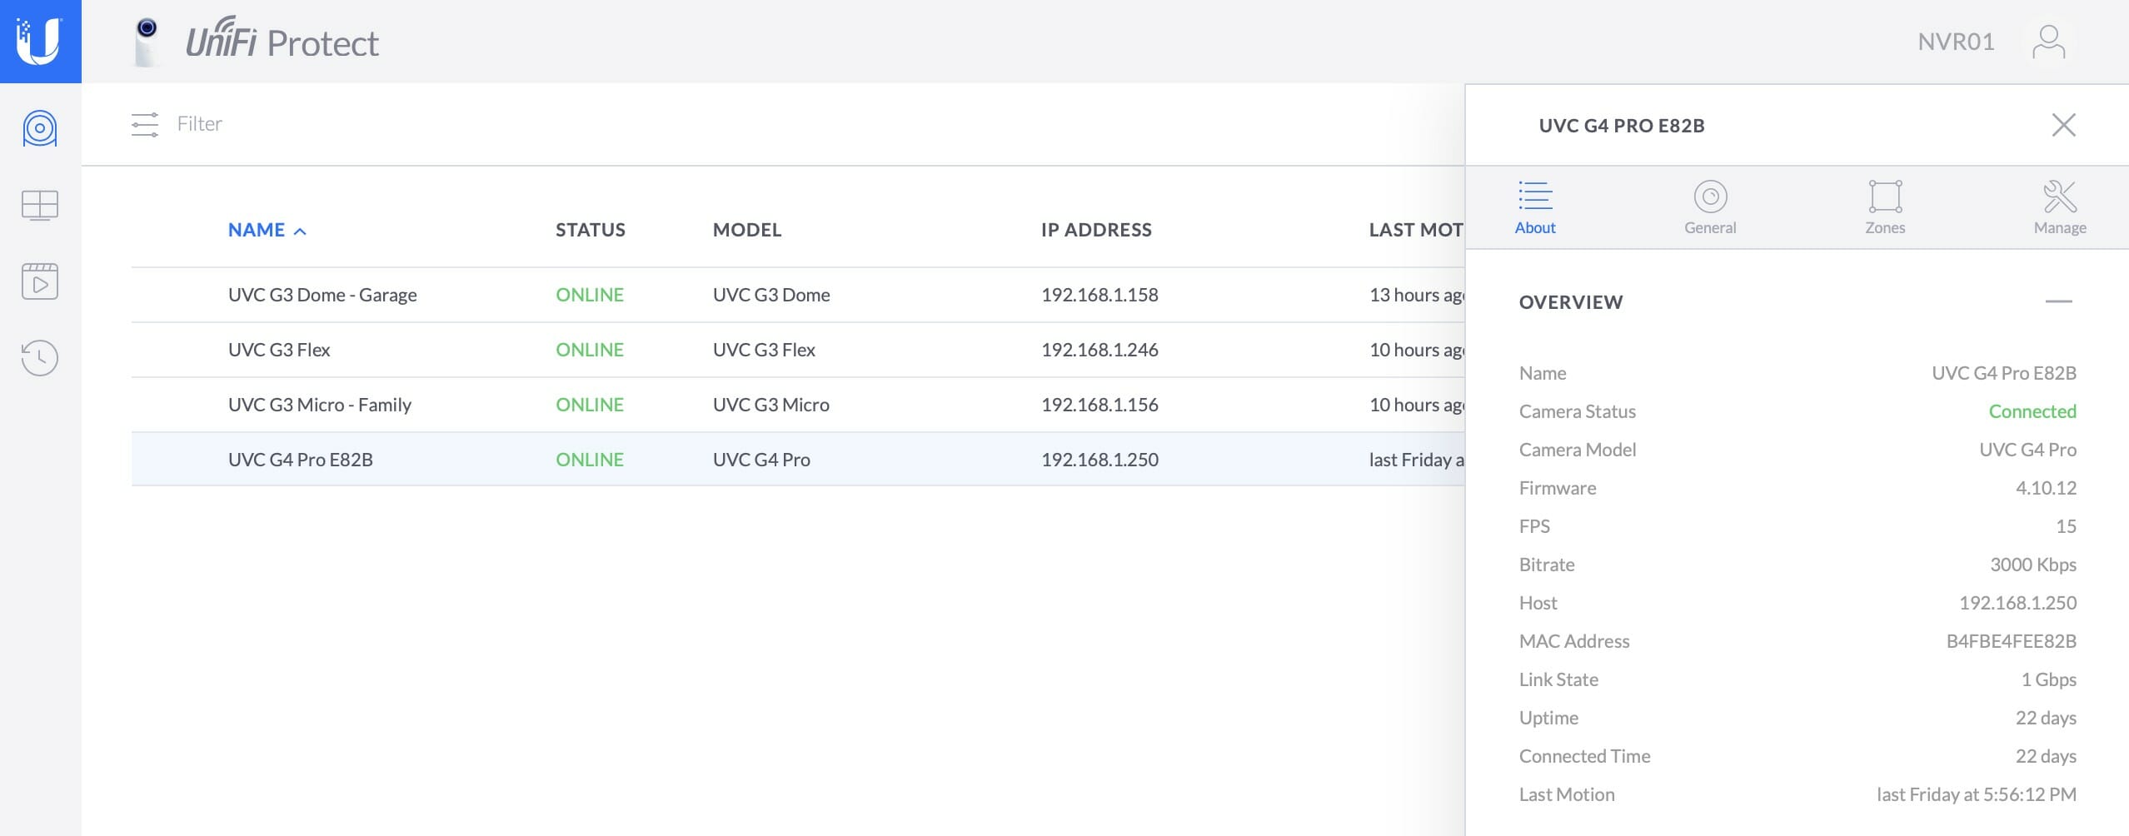Click the Filter input field
Viewport: 2129px width, 836px height.
[x=200, y=124]
